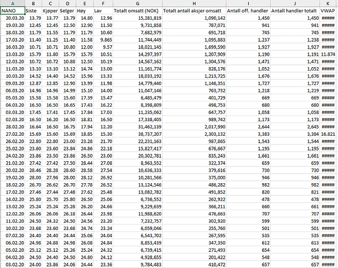
Task: Select shares cell 1,699,590
Action: pyautogui.click(x=194, y=47)
